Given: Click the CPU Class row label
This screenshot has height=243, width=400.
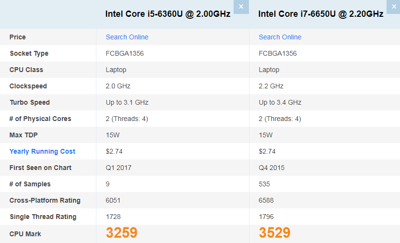Looking at the screenshot, I should (26, 70).
